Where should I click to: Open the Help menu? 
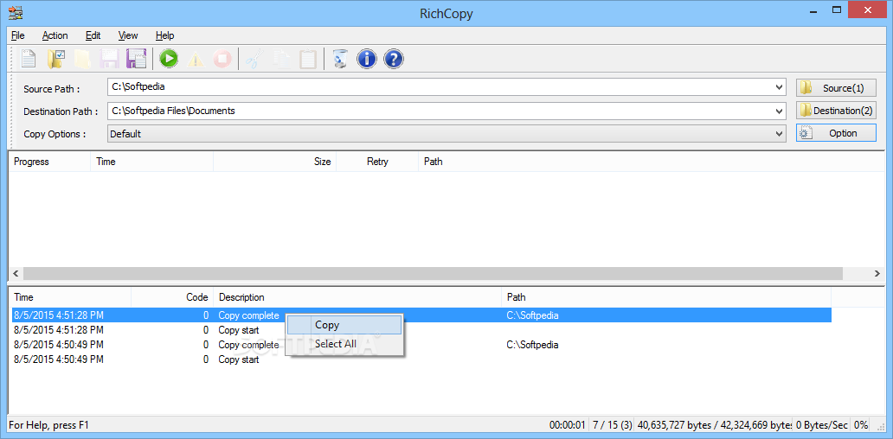click(164, 35)
